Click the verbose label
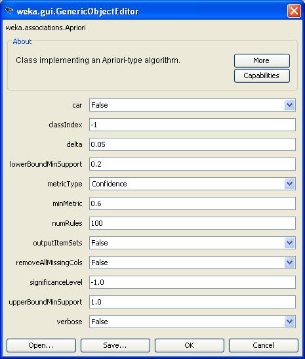 [x=70, y=322]
